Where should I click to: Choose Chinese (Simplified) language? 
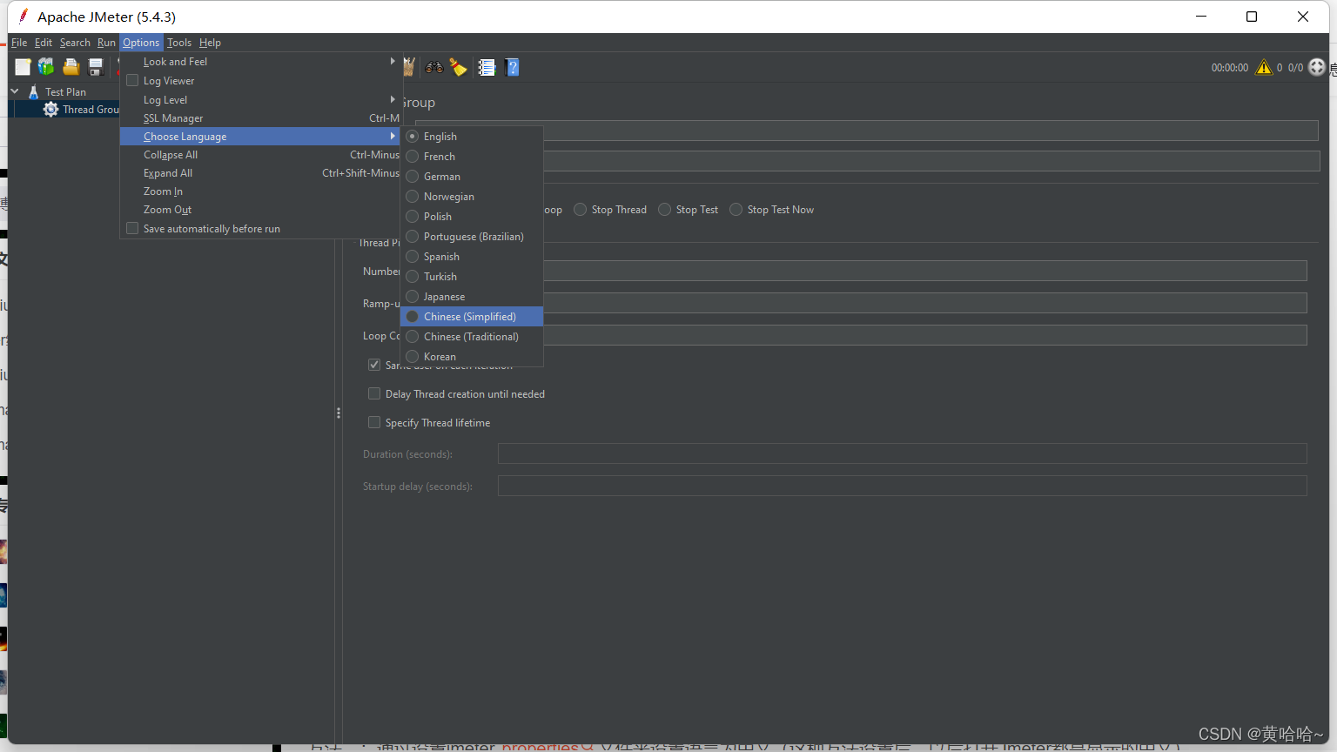pos(472,316)
